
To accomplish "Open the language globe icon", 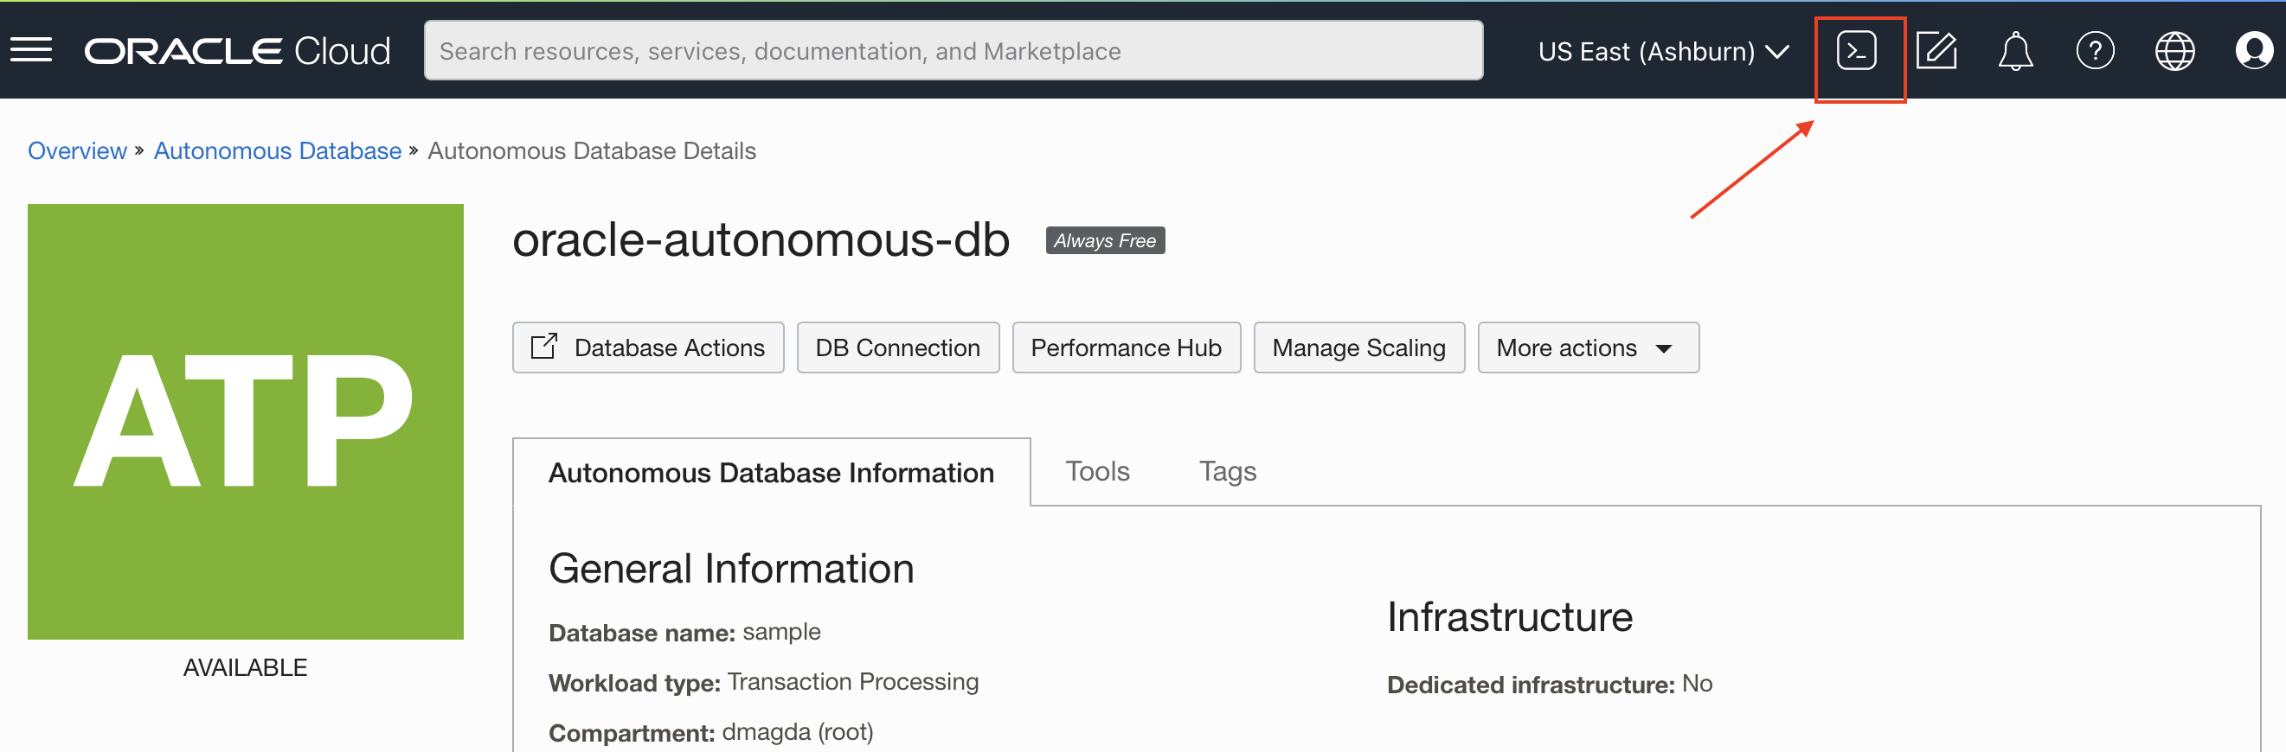I will pyautogui.click(x=2175, y=50).
